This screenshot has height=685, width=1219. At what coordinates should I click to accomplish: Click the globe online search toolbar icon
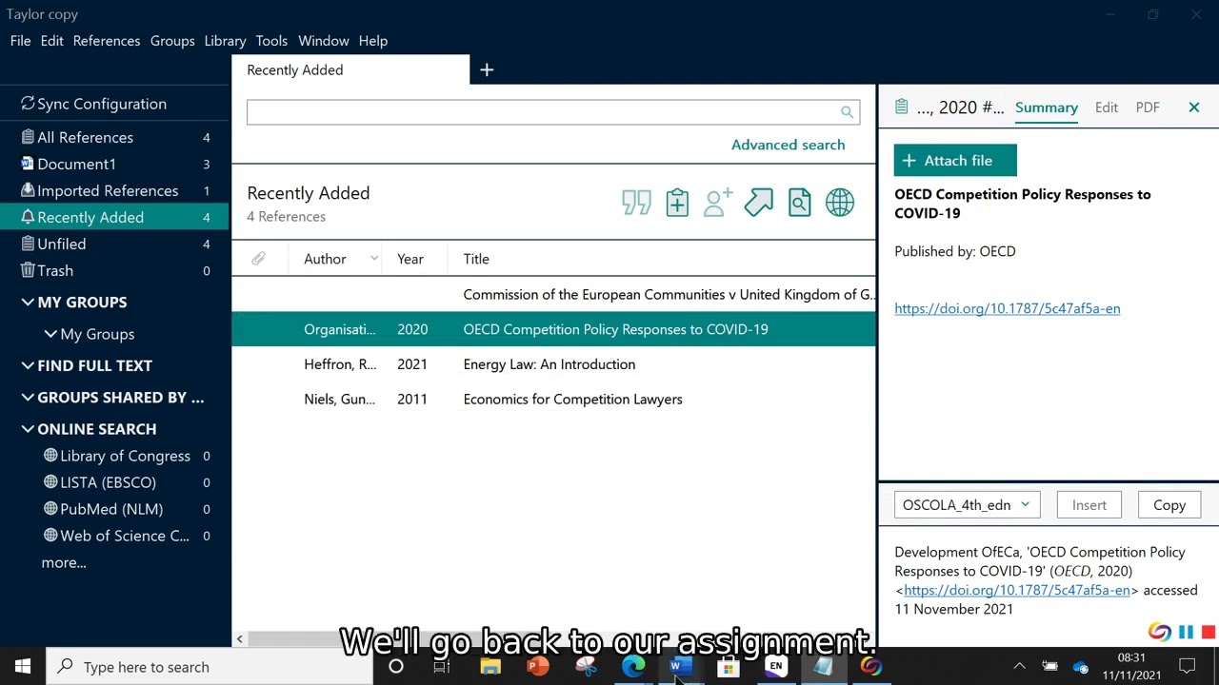pos(840,203)
